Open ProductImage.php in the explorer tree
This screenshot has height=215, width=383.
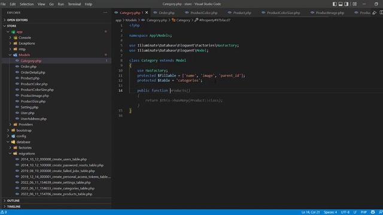click(x=56, y=96)
